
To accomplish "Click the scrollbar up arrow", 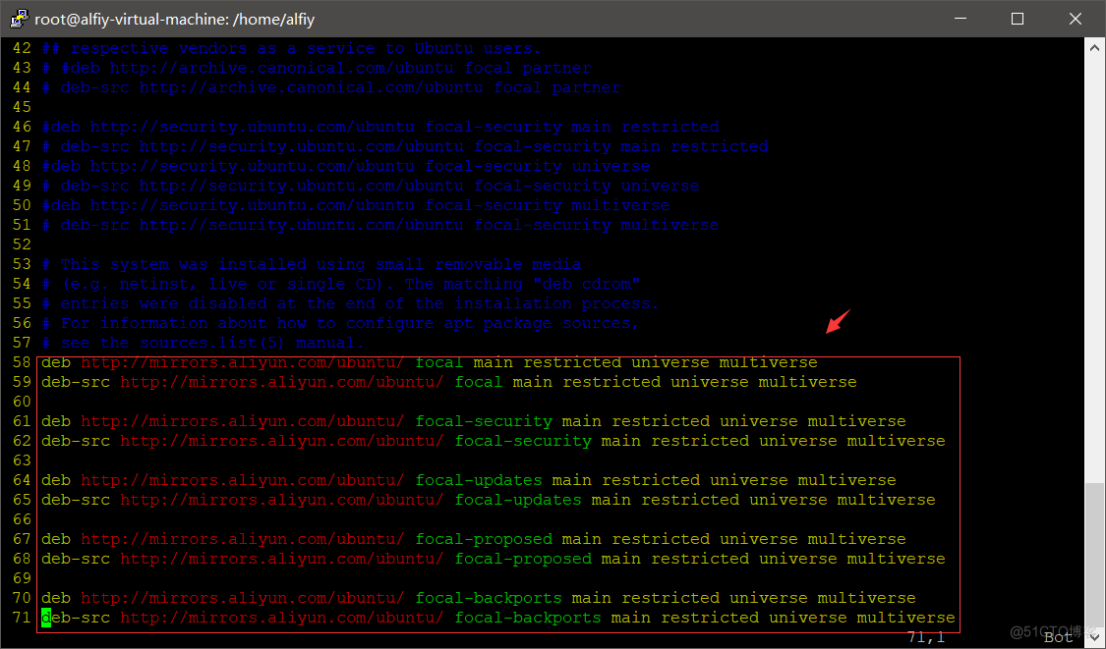I will click(1095, 49).
